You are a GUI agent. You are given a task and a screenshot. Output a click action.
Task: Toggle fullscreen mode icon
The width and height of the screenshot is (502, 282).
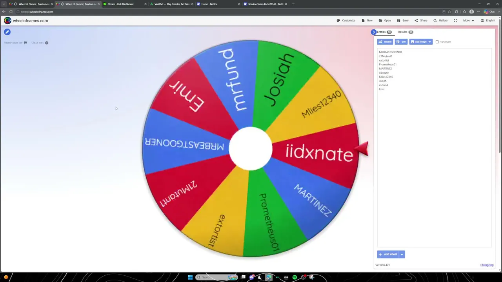455,21
